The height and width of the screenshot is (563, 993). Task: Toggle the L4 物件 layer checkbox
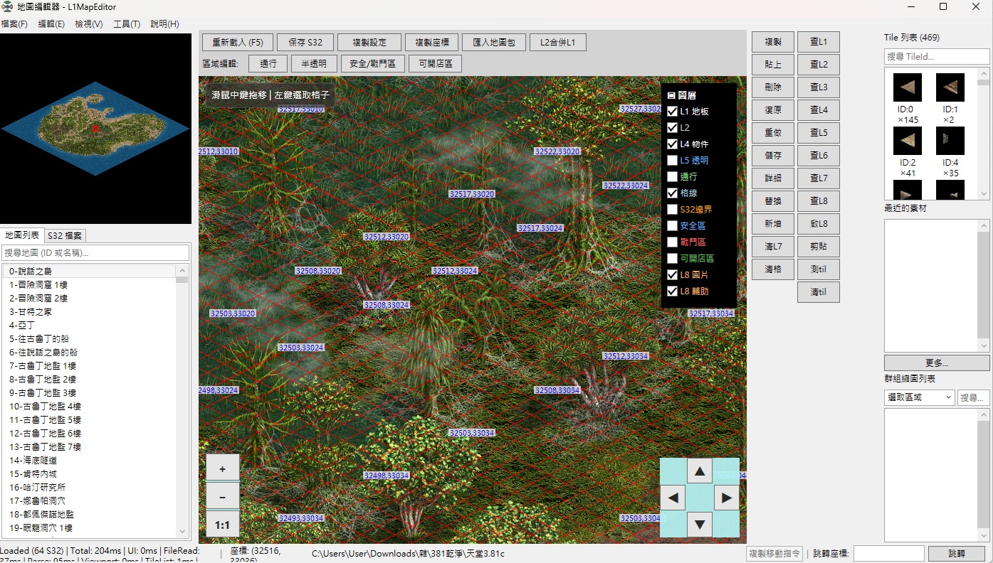[672, 144]
